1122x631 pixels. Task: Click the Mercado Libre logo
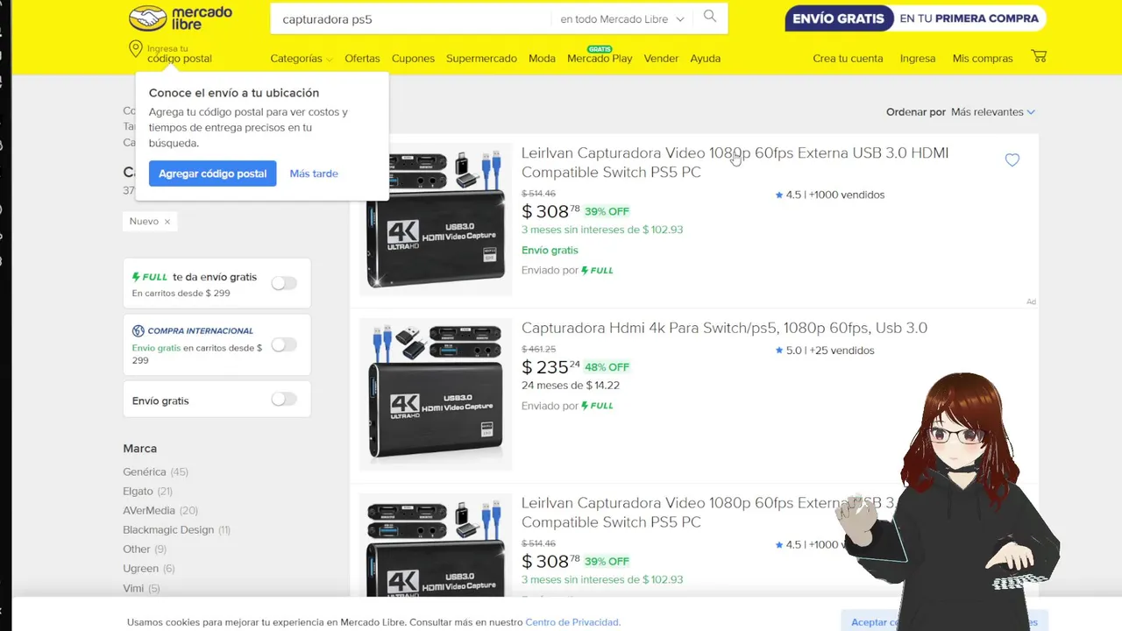tap(180, 18)
